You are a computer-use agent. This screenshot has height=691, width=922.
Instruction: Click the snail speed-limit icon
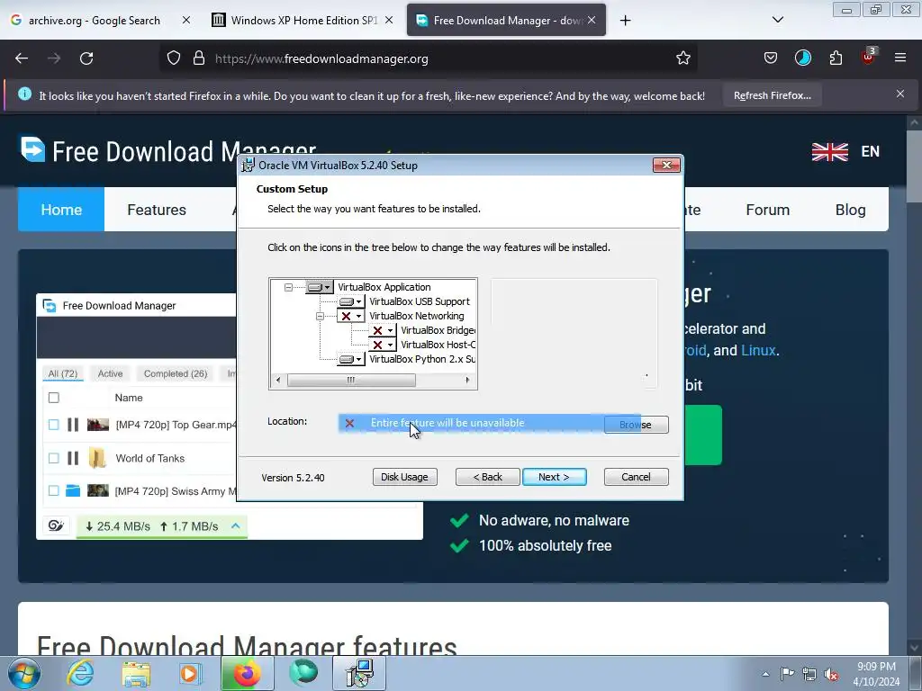point(56,525)
